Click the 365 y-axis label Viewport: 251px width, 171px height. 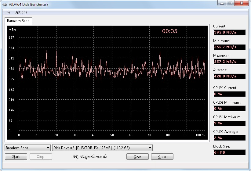11,79
